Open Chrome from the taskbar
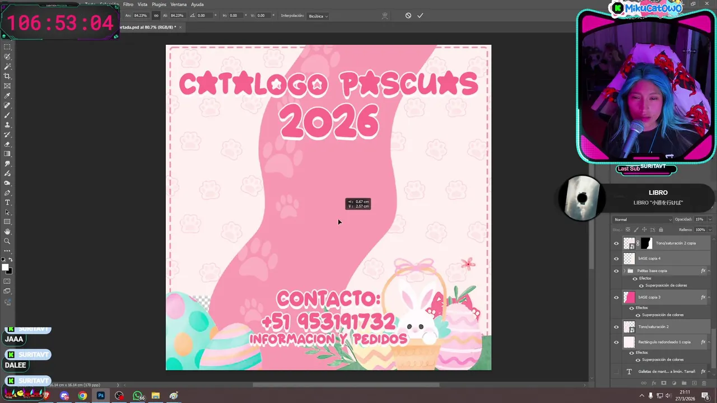Screen dimensions: 717x403 tap(82, 396)
